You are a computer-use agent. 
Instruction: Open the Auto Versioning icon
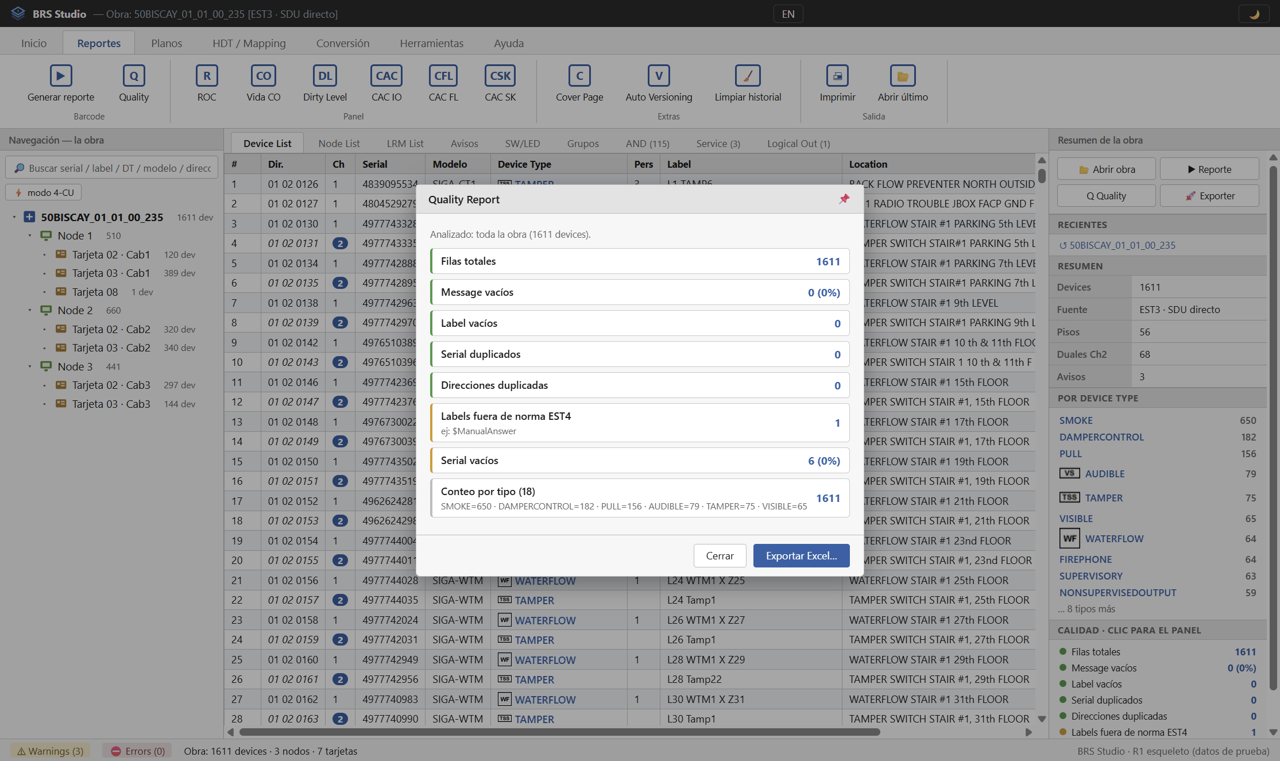coord(659,76)
